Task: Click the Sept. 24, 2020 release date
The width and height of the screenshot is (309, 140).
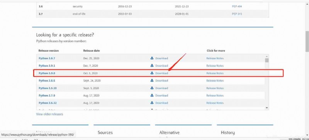Action: pyautogui.click(x=92, y=81)
